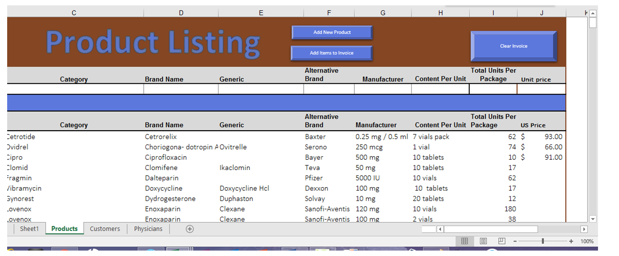Click the zoom slider handle

coord(543,241)
